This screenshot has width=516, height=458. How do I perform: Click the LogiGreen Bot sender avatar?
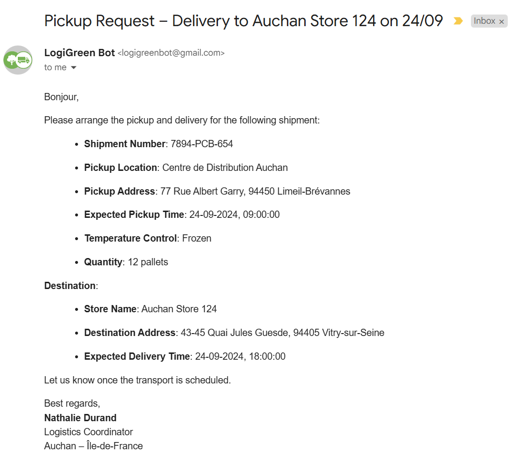(18, 60)
